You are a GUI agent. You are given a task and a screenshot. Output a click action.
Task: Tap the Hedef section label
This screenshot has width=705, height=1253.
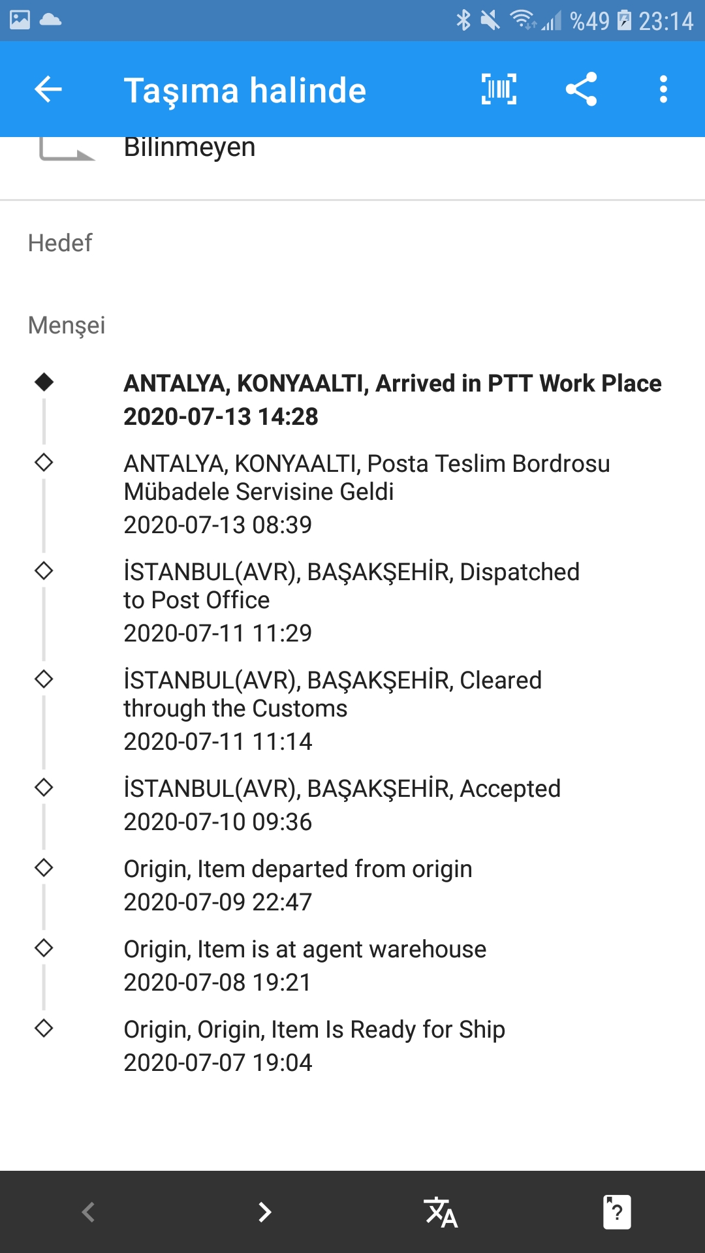click(60, 243)
